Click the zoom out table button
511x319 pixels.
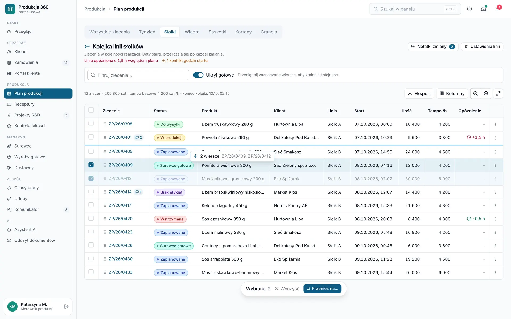476,94
